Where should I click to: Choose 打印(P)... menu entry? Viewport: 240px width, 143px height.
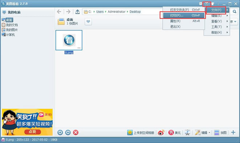183,15
